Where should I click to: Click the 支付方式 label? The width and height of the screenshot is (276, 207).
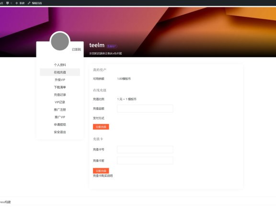99,118
